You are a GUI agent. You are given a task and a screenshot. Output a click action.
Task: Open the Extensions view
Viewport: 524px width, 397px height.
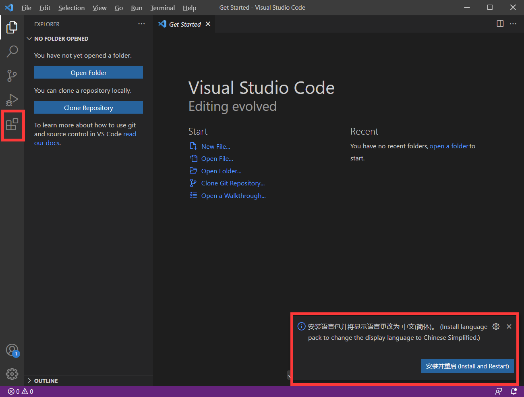12,124
